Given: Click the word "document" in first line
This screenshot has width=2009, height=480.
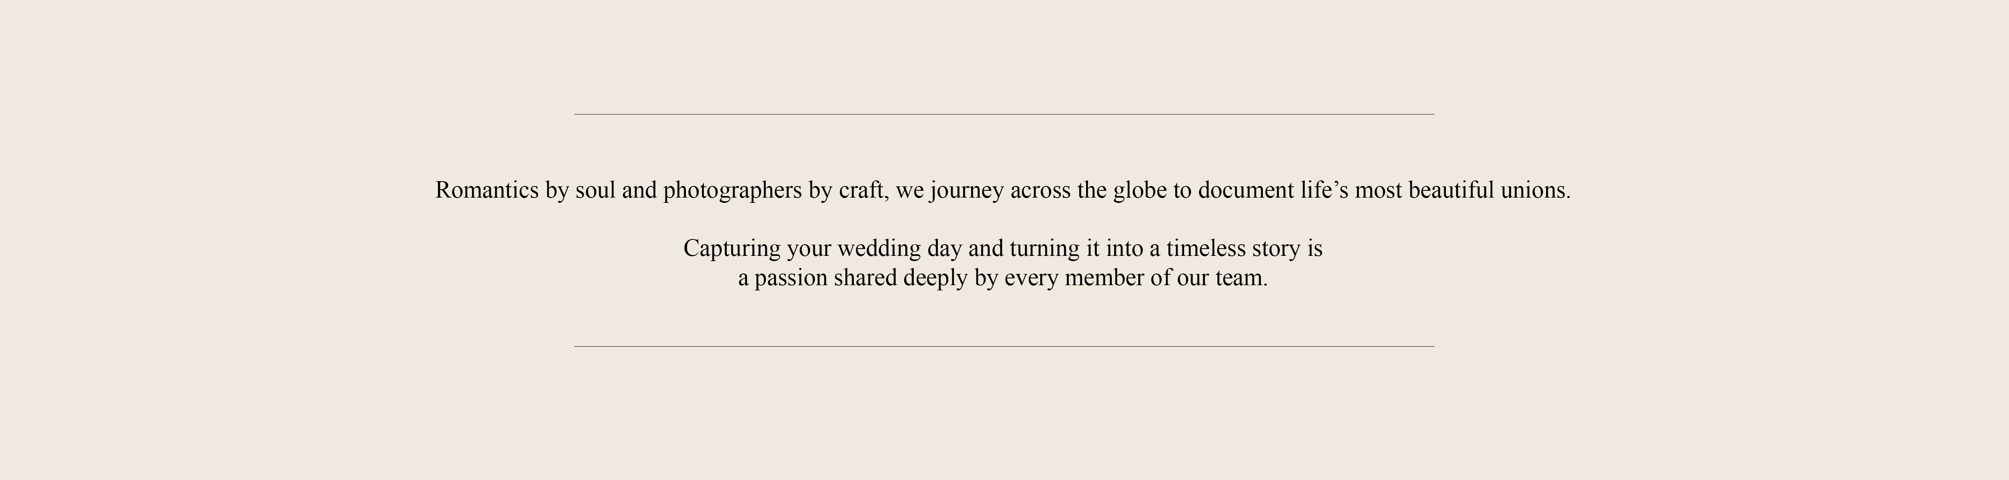Looking at the screenshot, I should coord(1246,190).
